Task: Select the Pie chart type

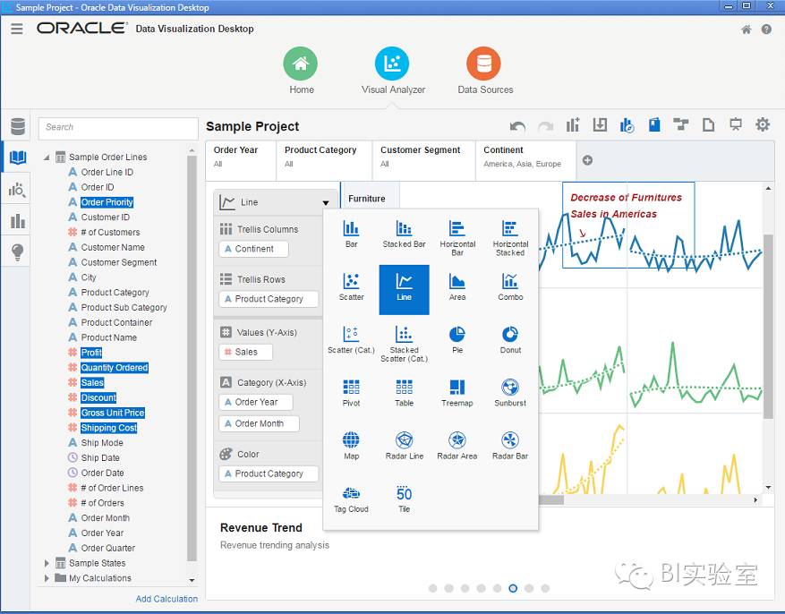Action: 456,340
